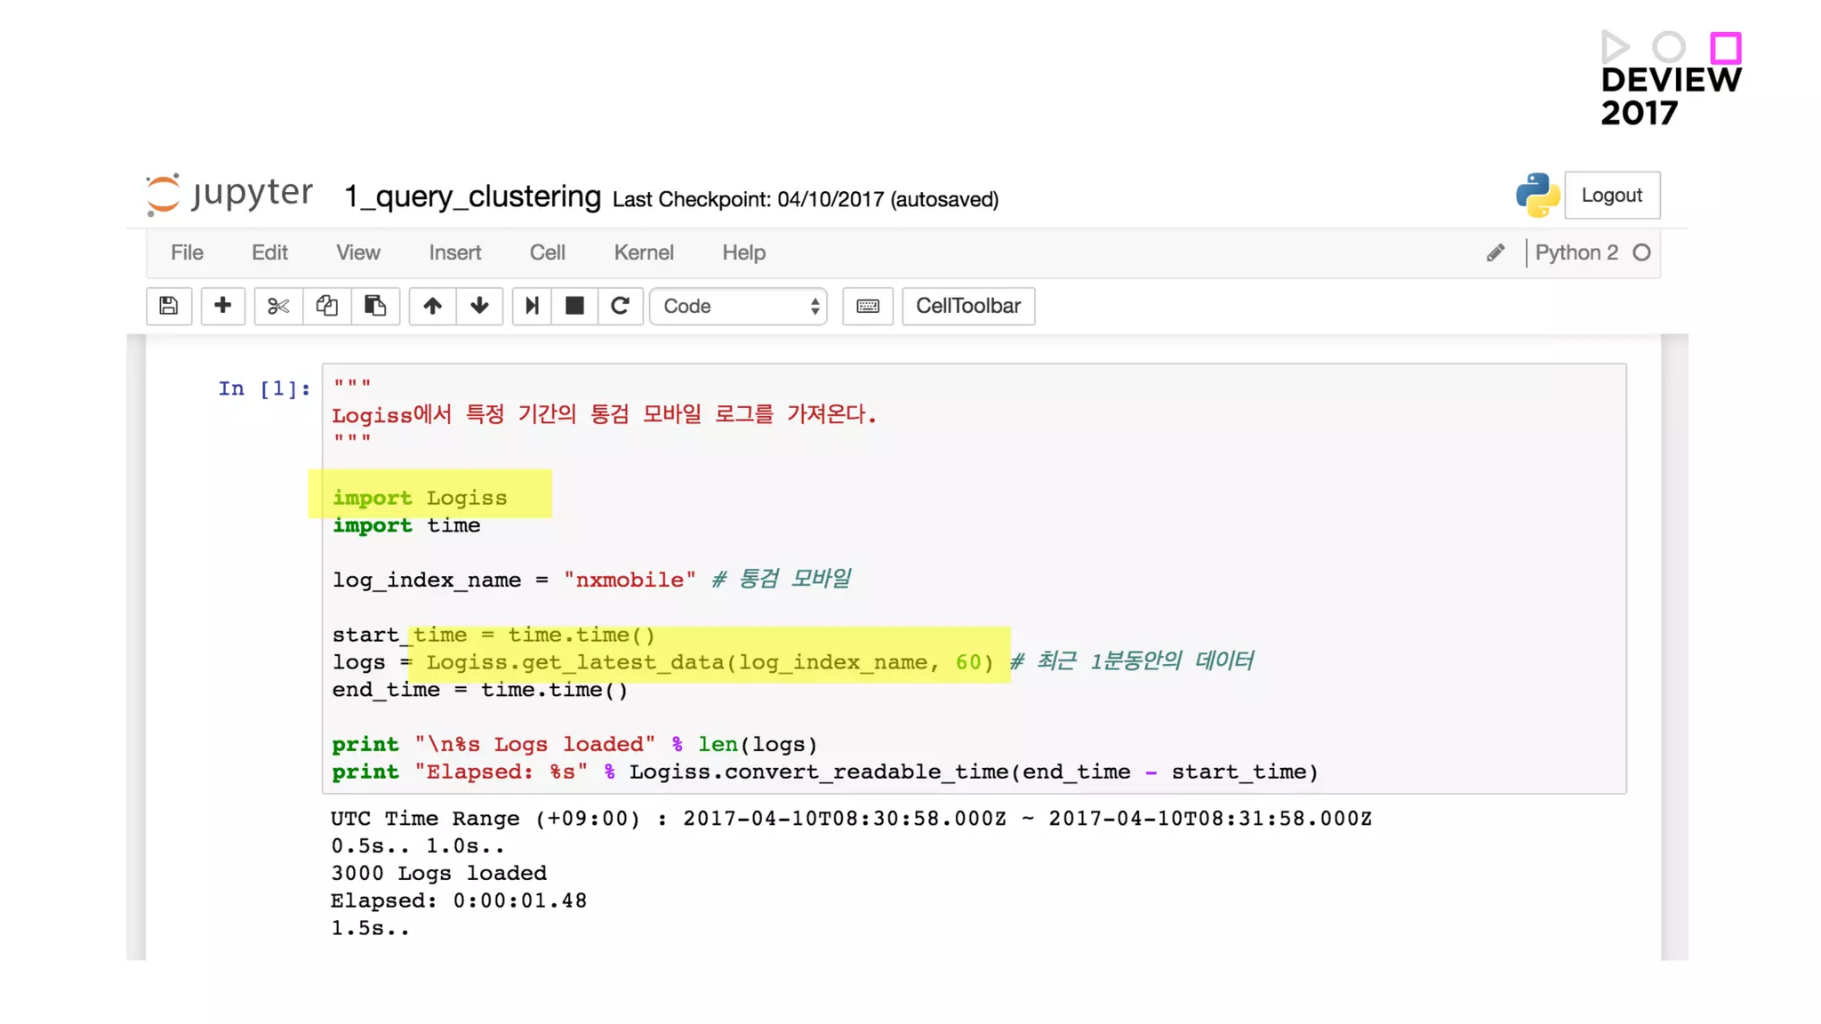This screenshot has height=1024, width=1821.
Task: Run cell and select next
Action: coord(532,306)
